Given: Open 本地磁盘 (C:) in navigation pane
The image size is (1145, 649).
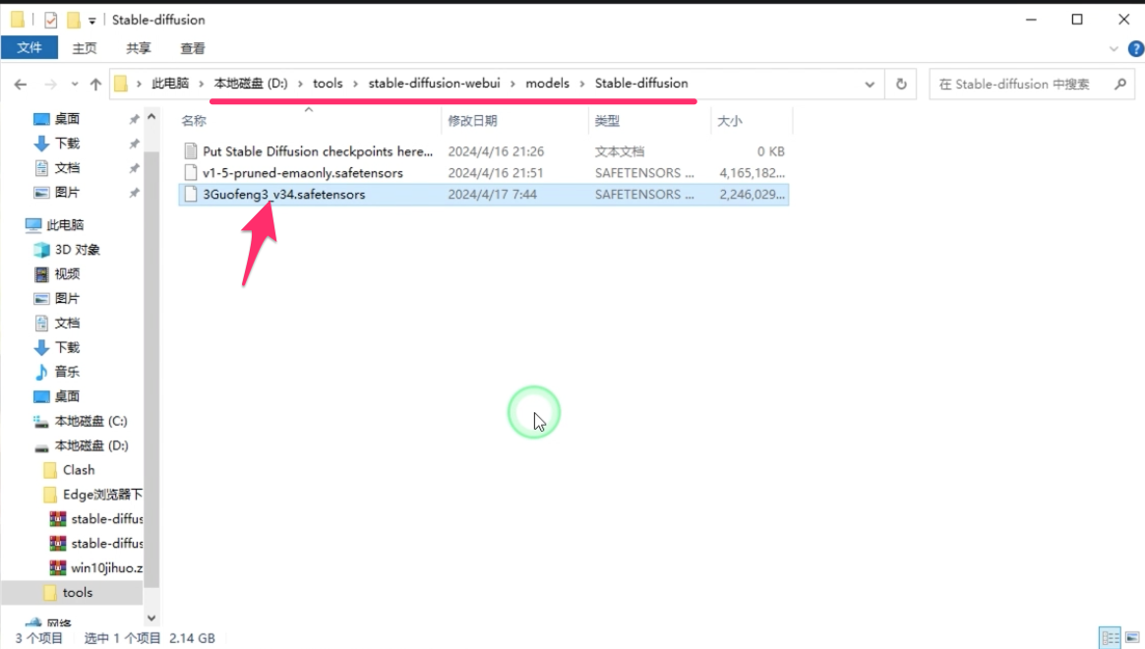Looking at the screenshot, I should [x=90, y=421].
